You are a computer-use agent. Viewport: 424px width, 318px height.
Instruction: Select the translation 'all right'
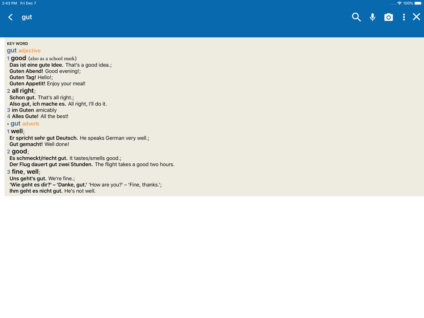pyautogui.click(x=23, y=91)
